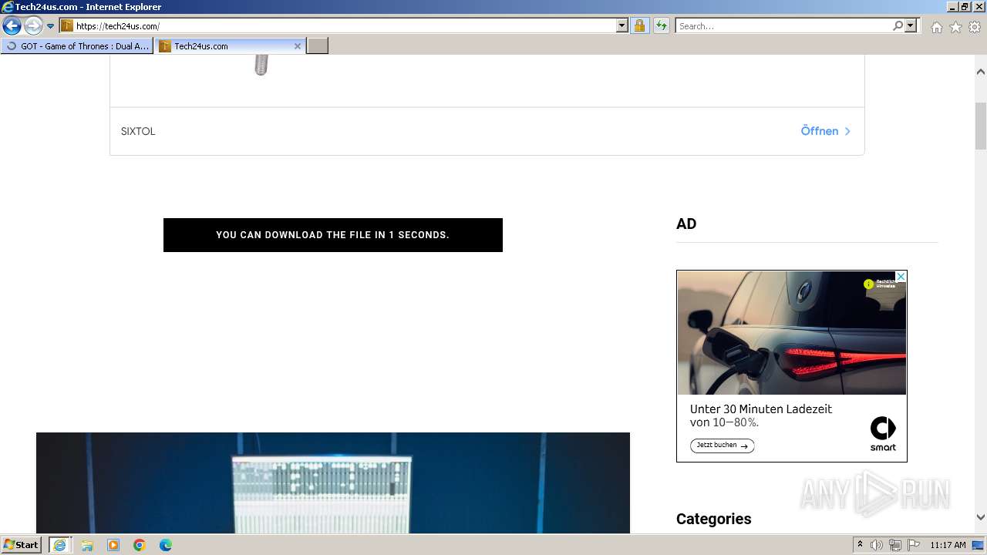Go back using the browser Back arrow

pos(11,25)
